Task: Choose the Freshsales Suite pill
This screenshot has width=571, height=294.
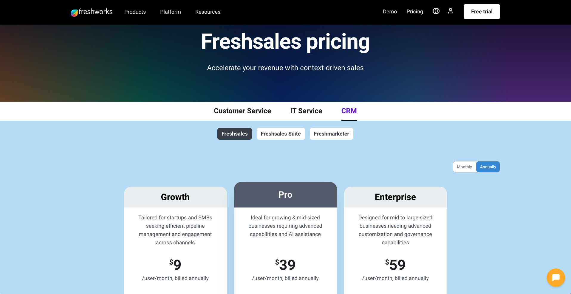Action: point(281,134)
